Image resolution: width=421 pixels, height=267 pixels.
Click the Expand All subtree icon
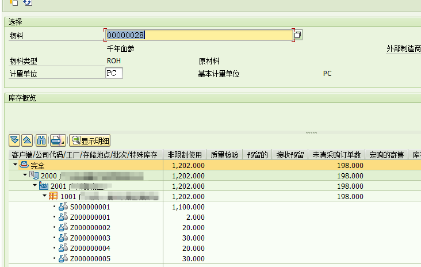coord(15,140)
